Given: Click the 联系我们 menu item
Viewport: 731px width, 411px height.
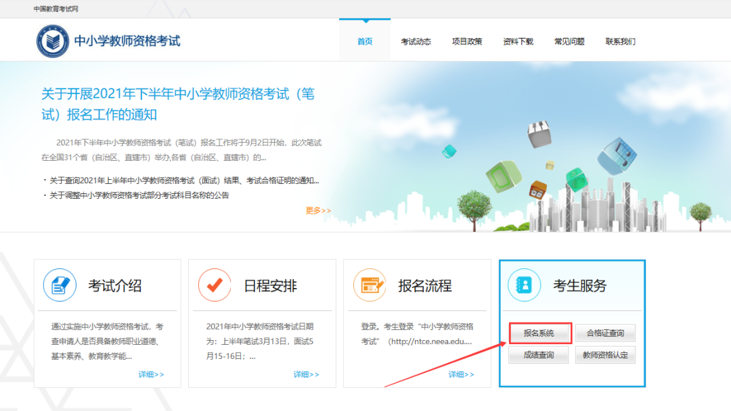Looking at the screenshot, I should click(x=620, y=41).
